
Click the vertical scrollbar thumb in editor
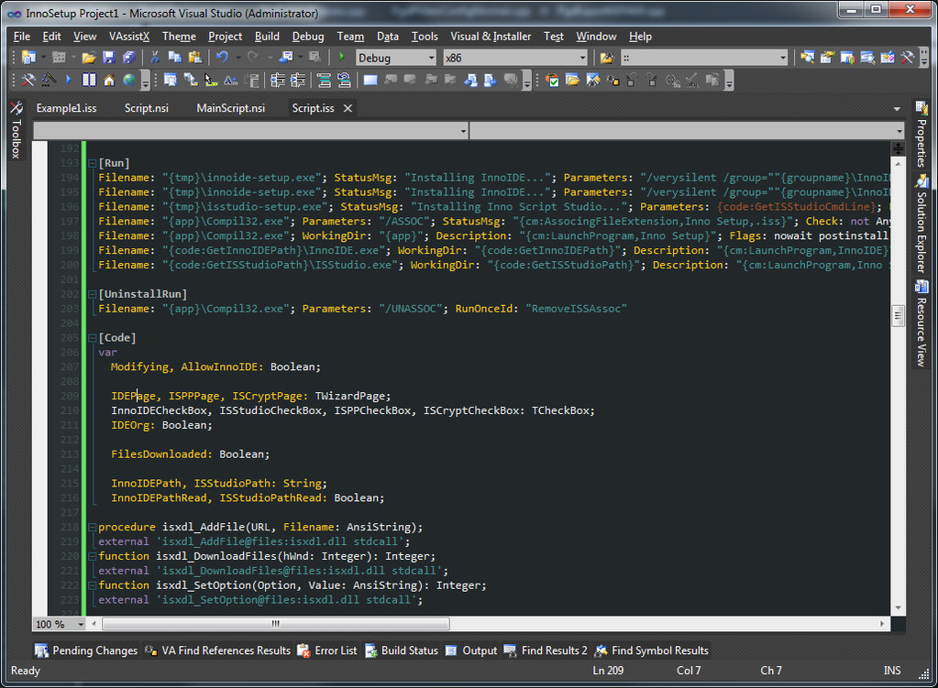[x=898, y=316]
